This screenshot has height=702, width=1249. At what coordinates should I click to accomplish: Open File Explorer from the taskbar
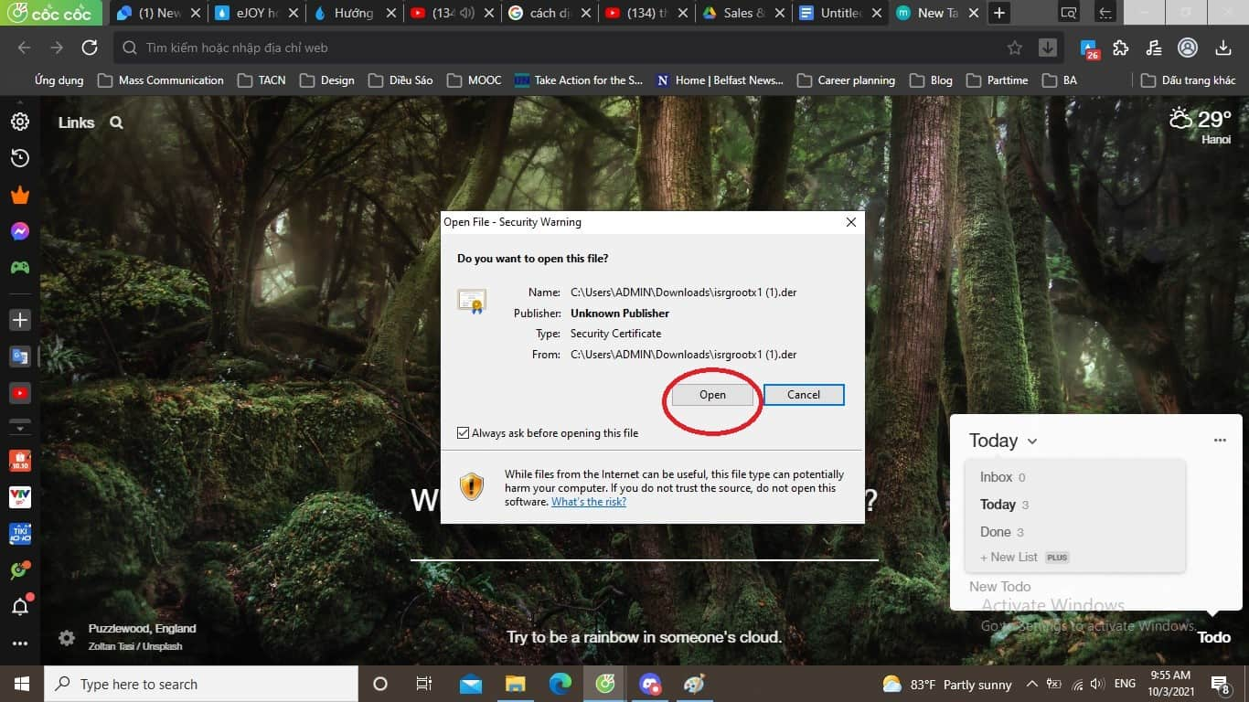[516, 684]
